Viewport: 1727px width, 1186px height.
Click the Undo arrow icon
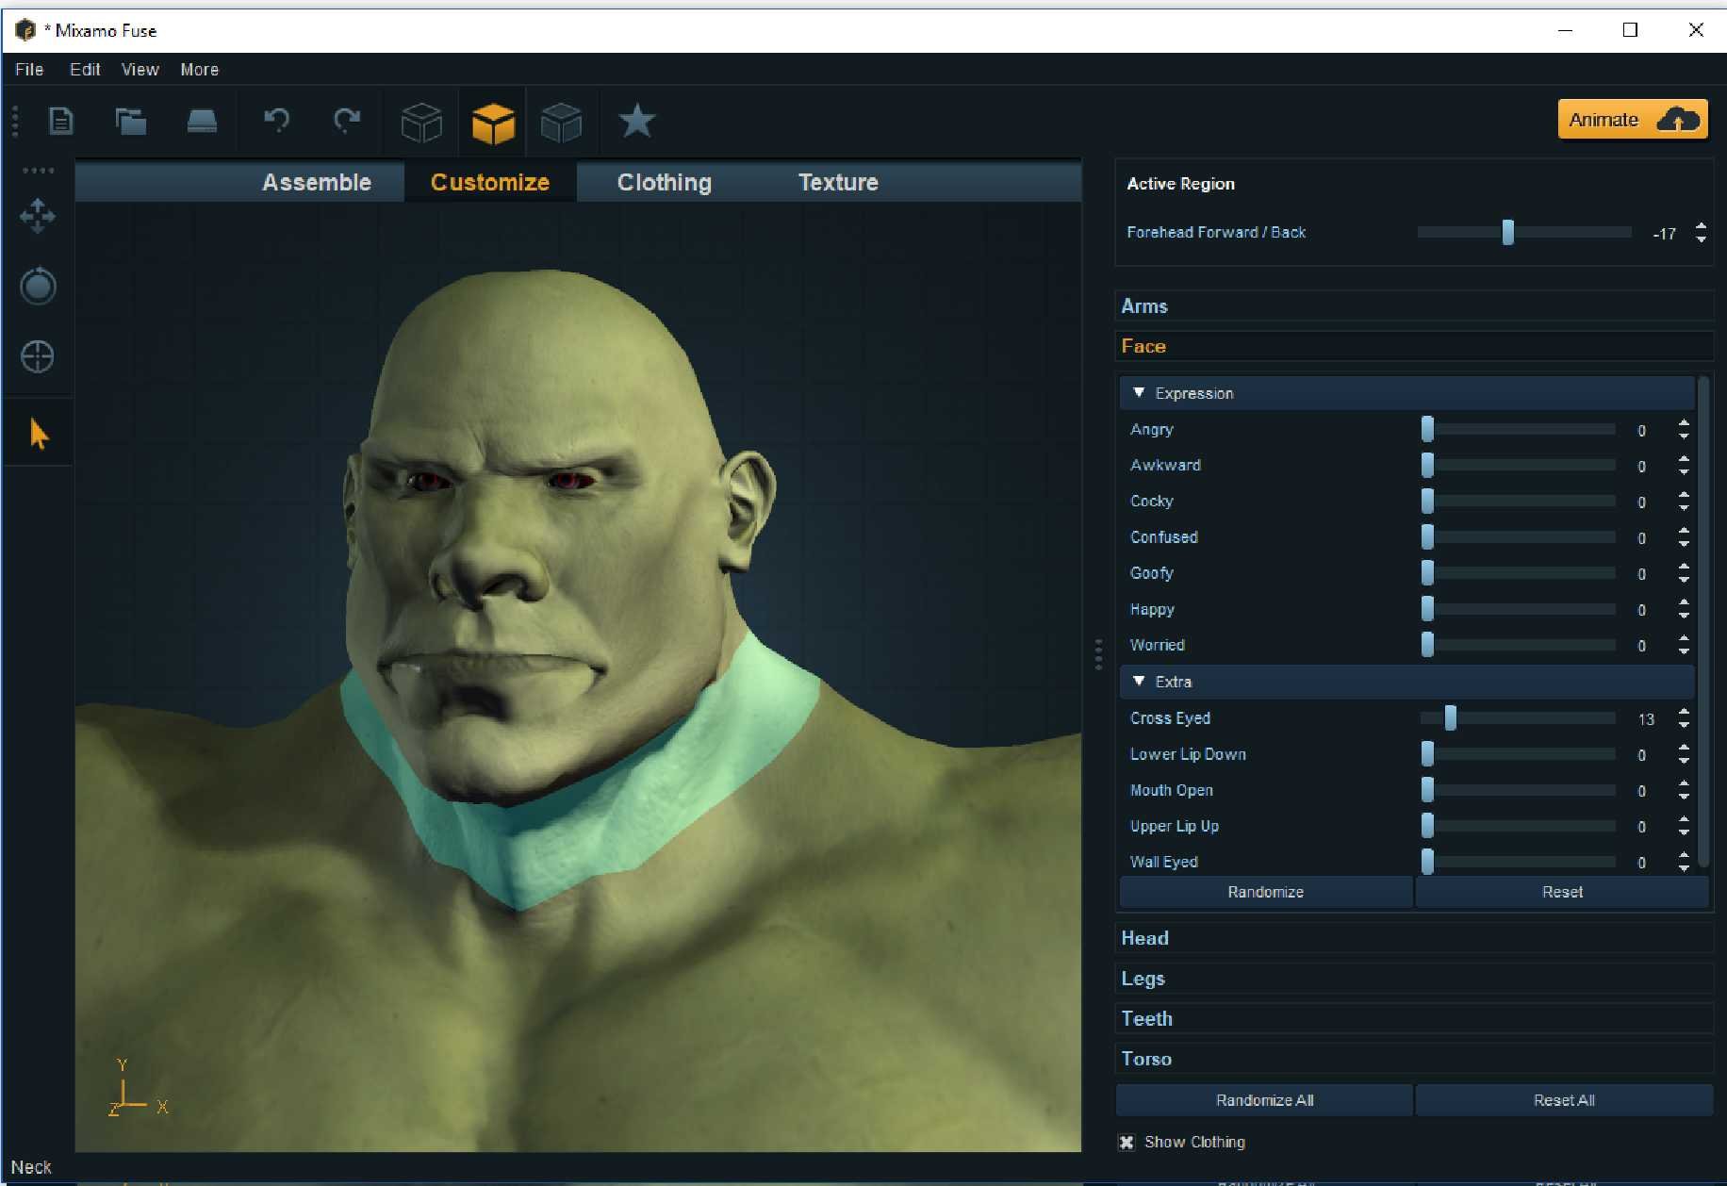[x=276, y=120]
